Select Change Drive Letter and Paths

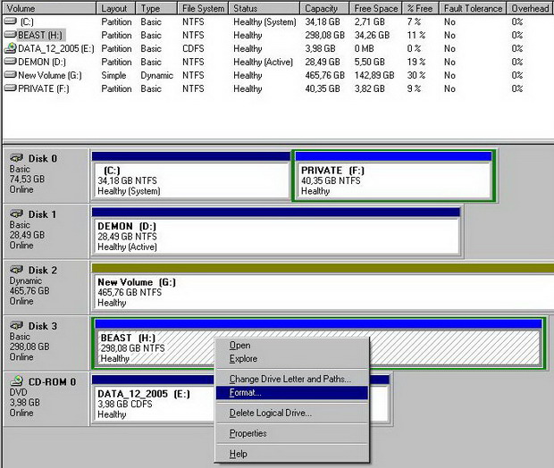pyautogui.click(x=292, y=379)
